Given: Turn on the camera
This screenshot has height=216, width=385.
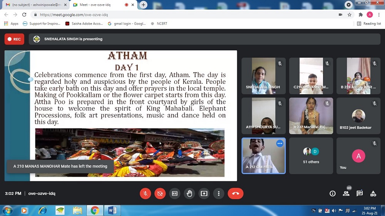Looking at the screenshot, I should pos(160,194).
